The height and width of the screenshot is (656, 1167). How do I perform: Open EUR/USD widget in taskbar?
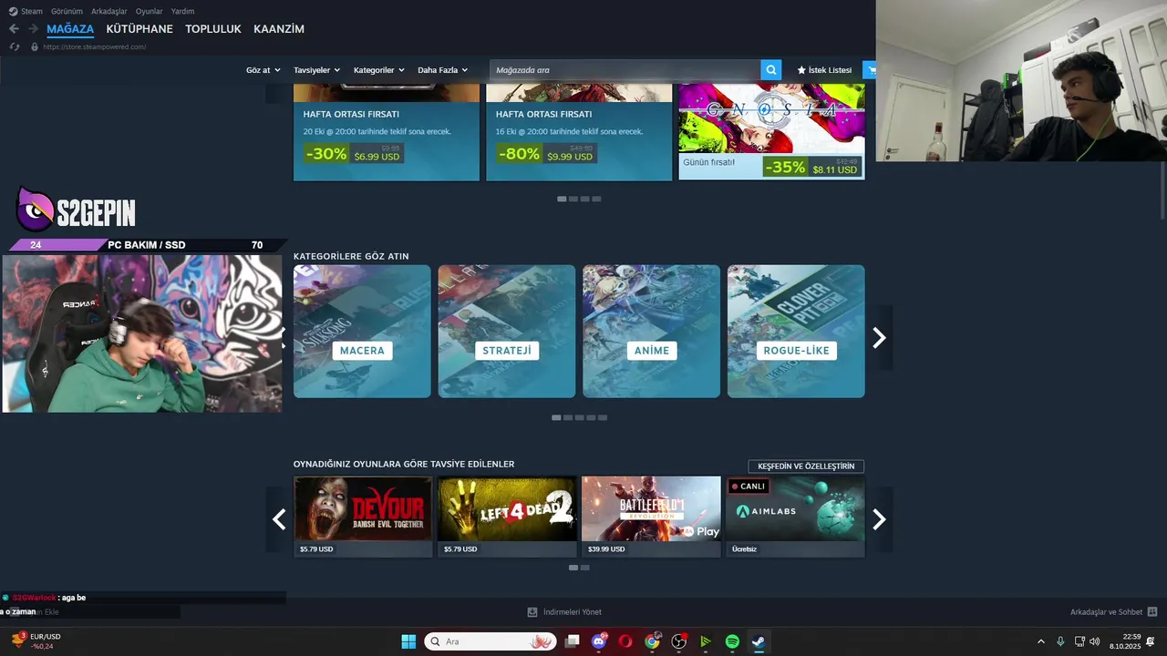tap(36, 641)
